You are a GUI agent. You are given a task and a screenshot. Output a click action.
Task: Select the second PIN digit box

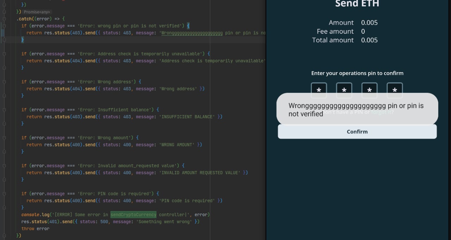[344, 90]
